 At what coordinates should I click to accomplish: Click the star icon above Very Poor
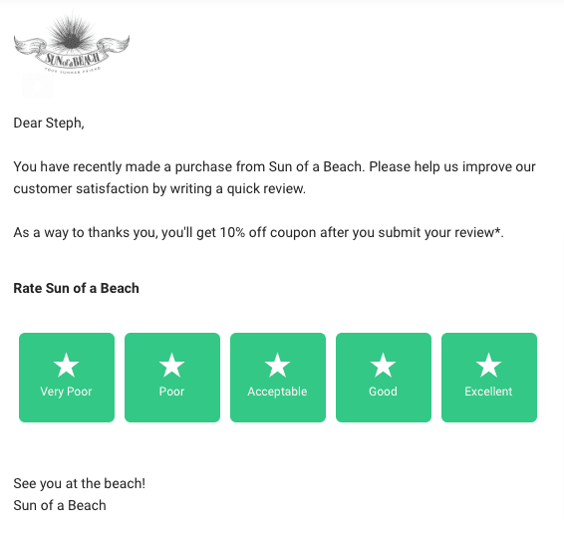[x=66, y=365]
